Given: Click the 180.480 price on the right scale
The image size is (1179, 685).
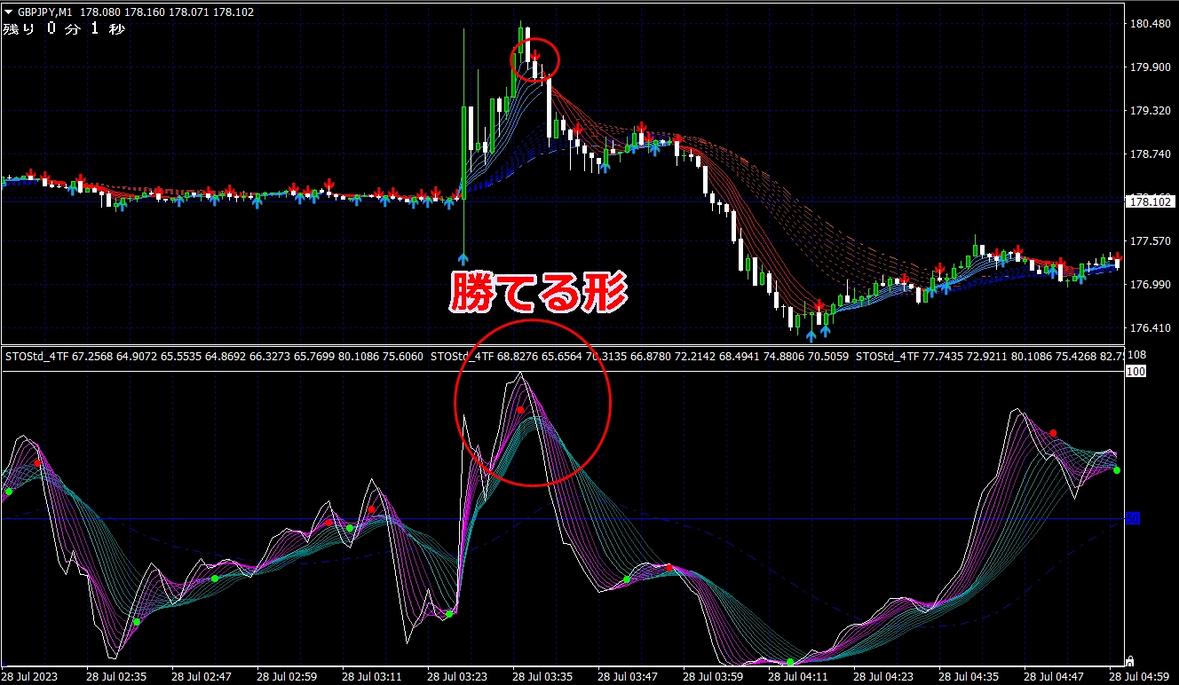Looking at the screenshot, I should (x=1148, y=24).
